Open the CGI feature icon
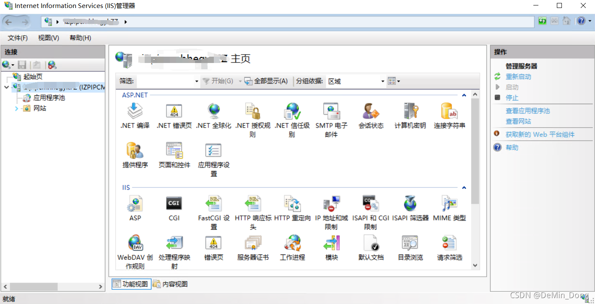 [174, 204]
